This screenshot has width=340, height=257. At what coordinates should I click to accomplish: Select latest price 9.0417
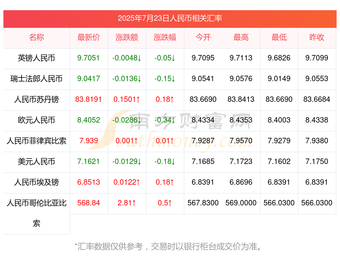coord(88,79)
